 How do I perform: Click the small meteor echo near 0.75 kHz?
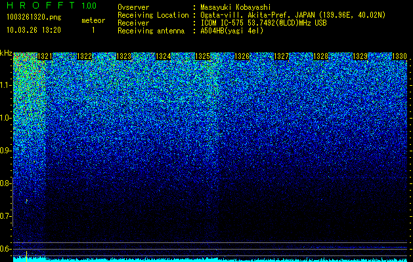tap(26, 201)
